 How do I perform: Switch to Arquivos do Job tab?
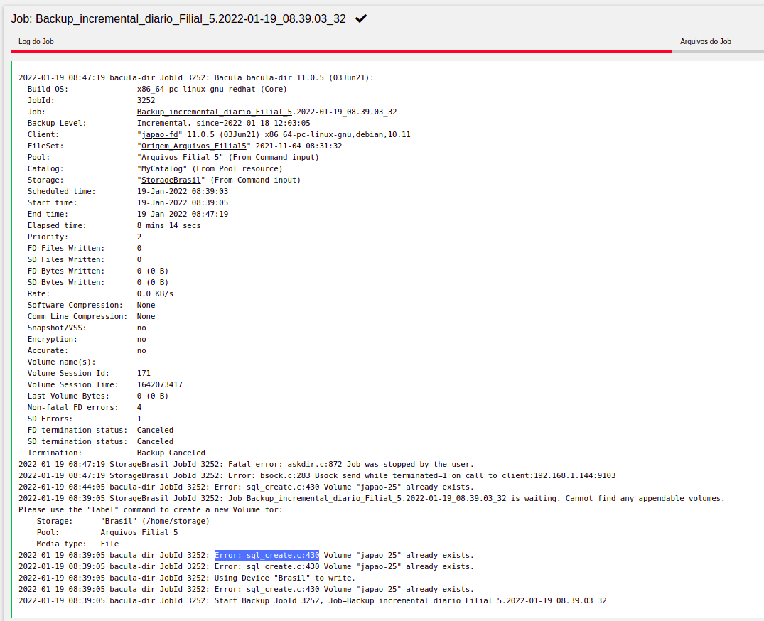point(706,41)
